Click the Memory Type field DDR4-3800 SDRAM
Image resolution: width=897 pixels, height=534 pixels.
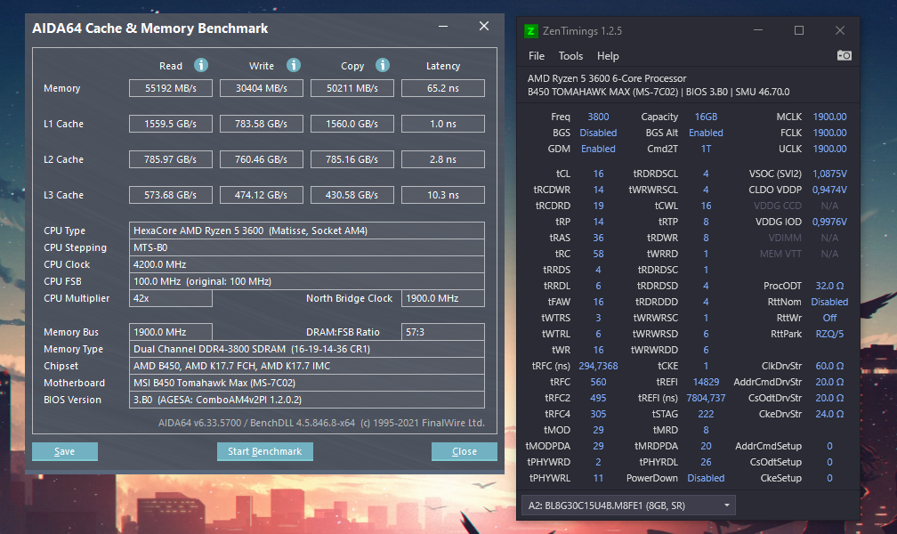(307, 349)
